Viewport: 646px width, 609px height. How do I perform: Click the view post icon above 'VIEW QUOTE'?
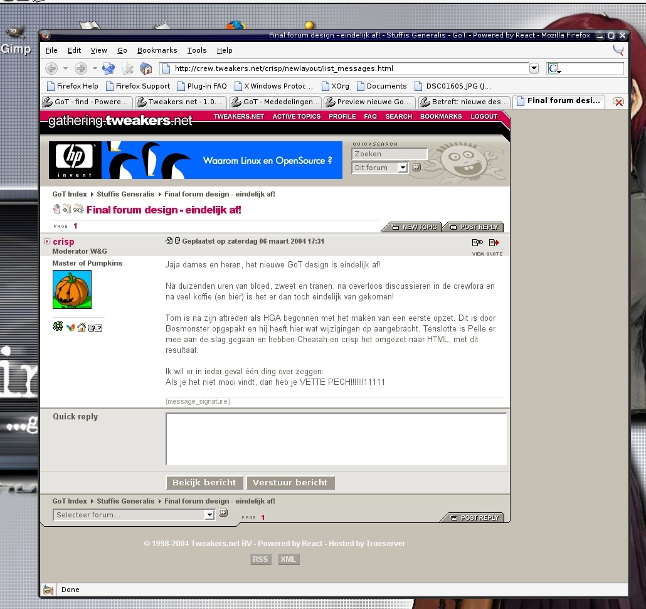click(x=477, y=242)
